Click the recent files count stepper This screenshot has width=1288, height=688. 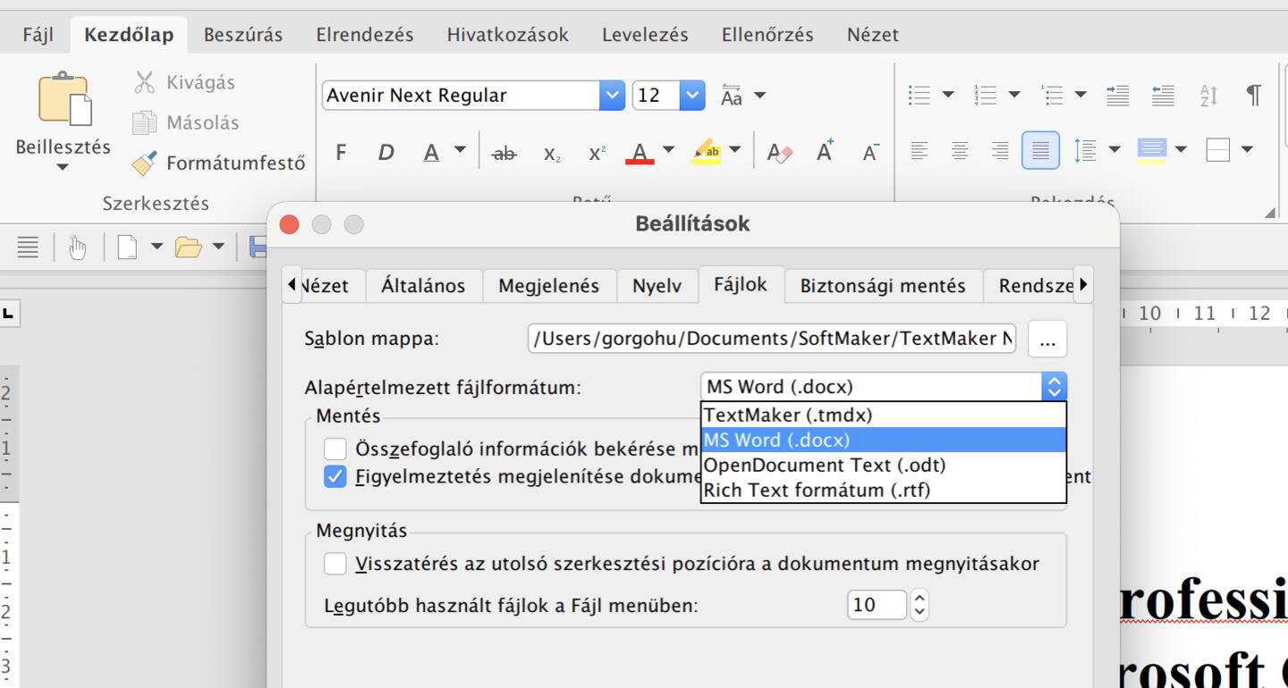919,605
